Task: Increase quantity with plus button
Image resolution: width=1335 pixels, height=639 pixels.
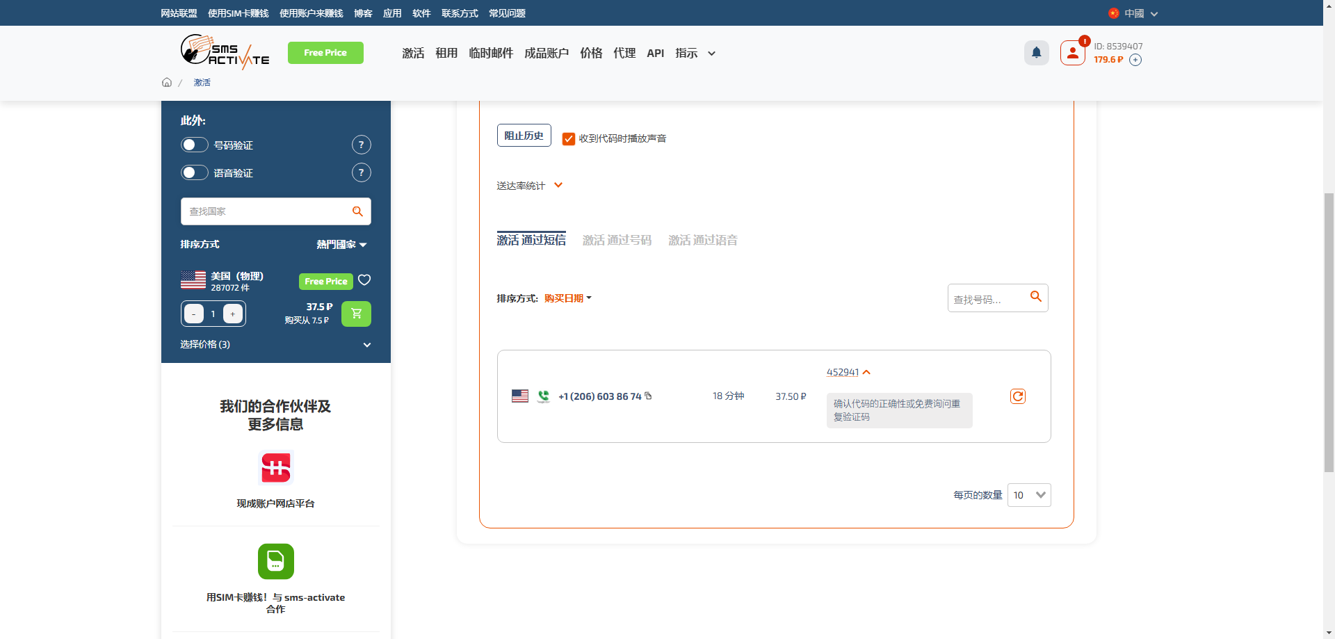Action: coord(233,314)
